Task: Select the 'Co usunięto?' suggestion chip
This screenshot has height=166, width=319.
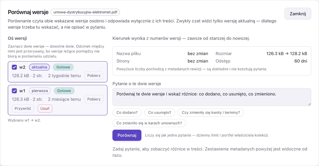Action: pyautogui.click(x=159, y=112)
